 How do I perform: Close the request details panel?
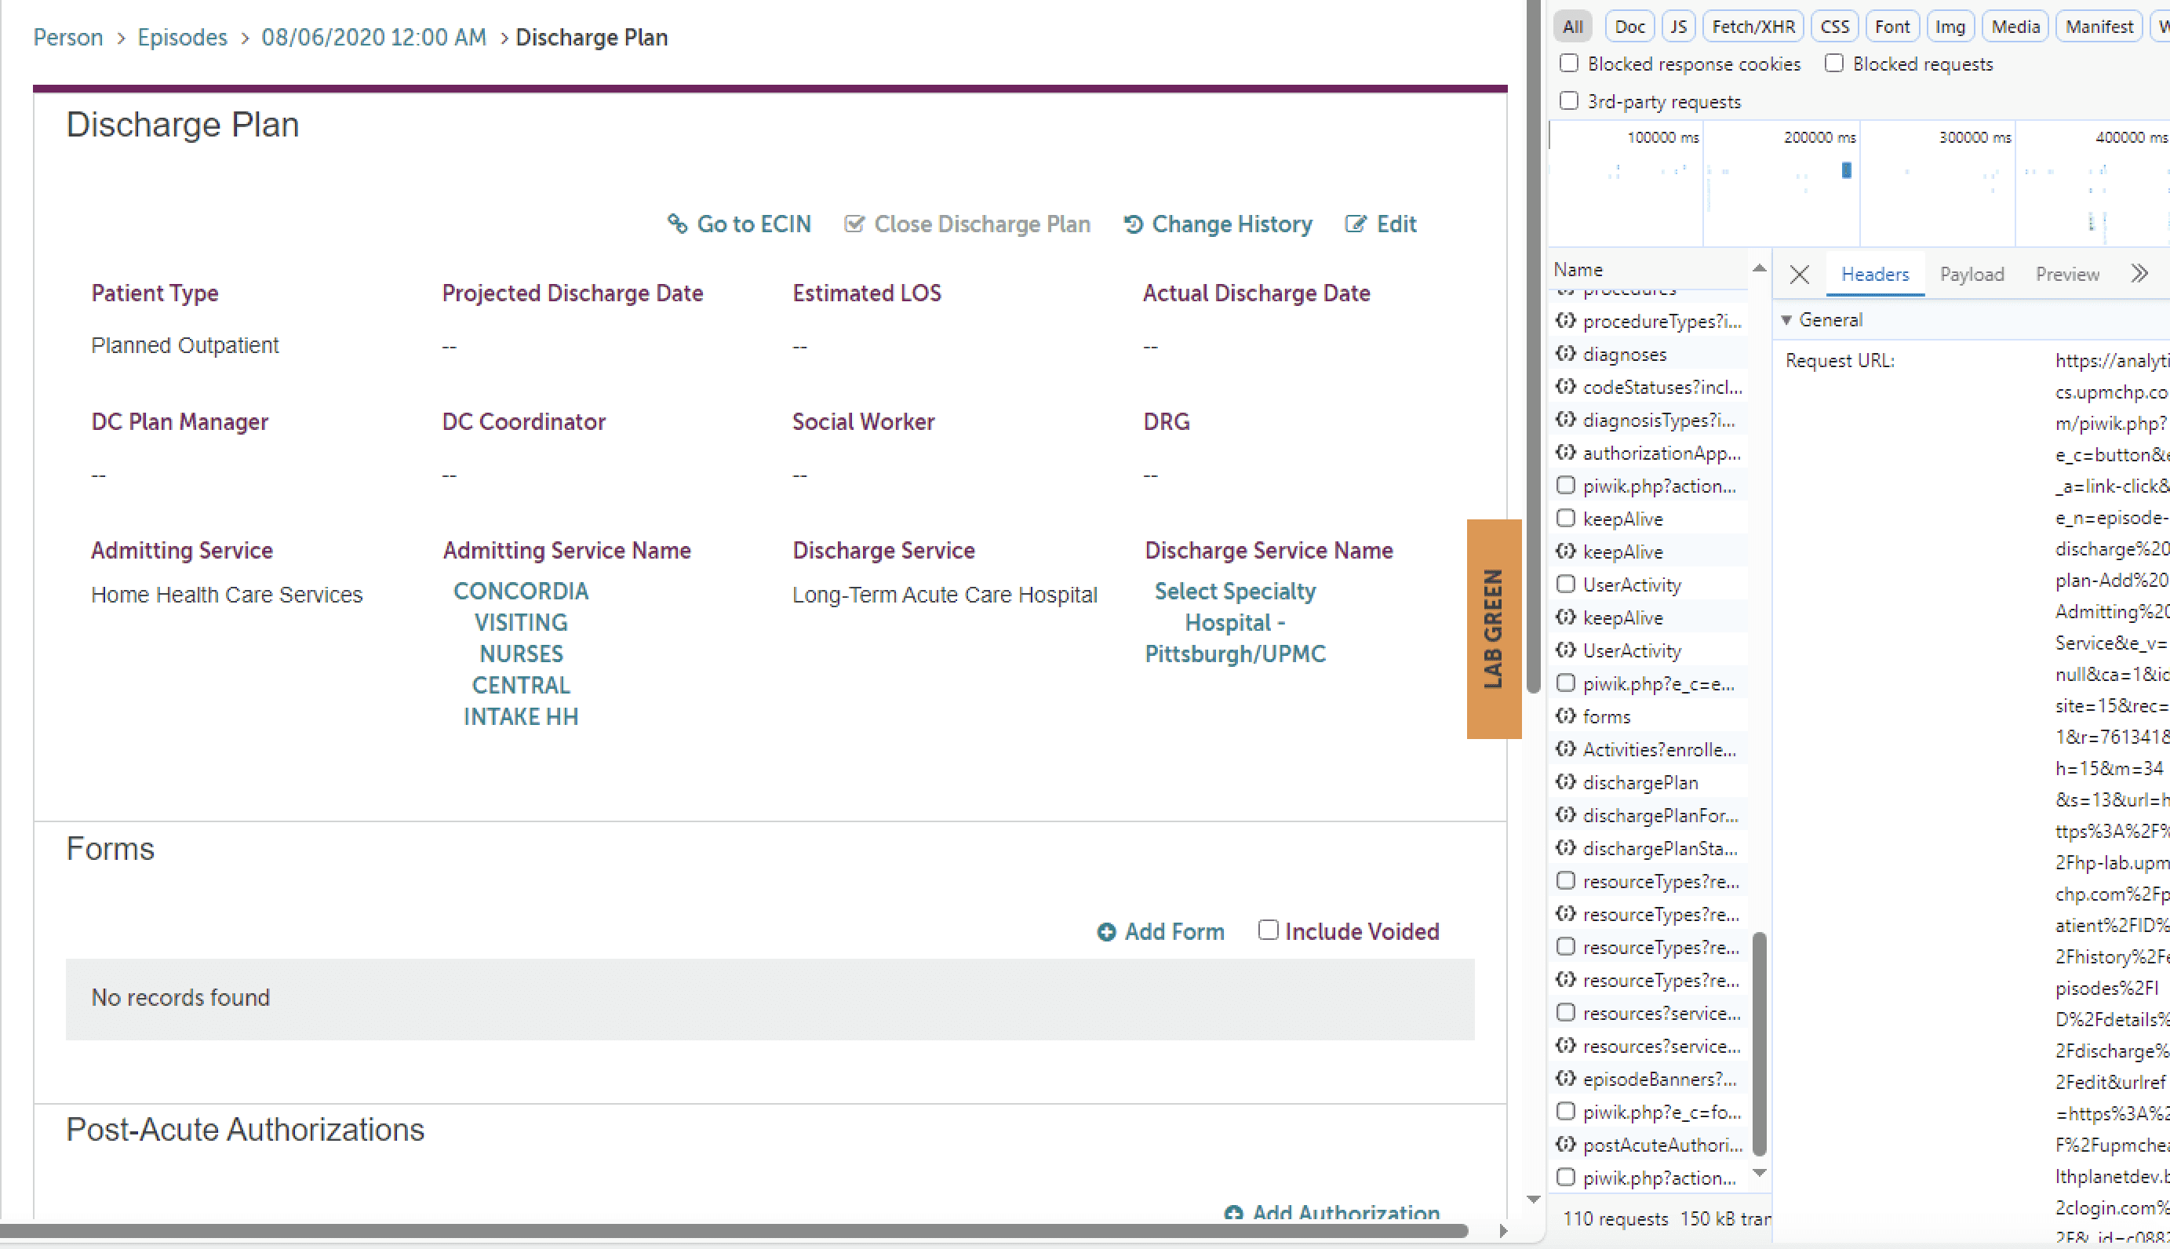click(1800, 275)
